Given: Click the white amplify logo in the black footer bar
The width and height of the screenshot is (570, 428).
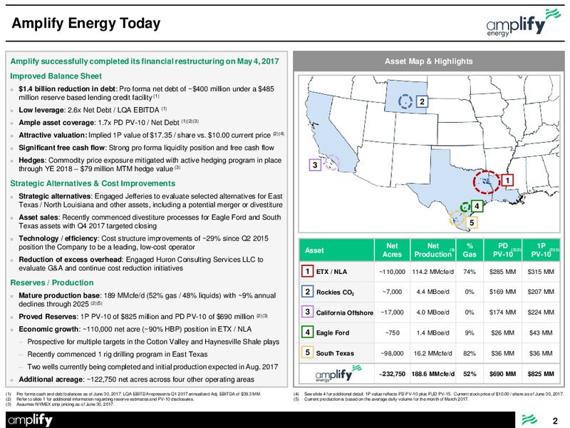Looking at the screenshot, I should click(30, 421).
